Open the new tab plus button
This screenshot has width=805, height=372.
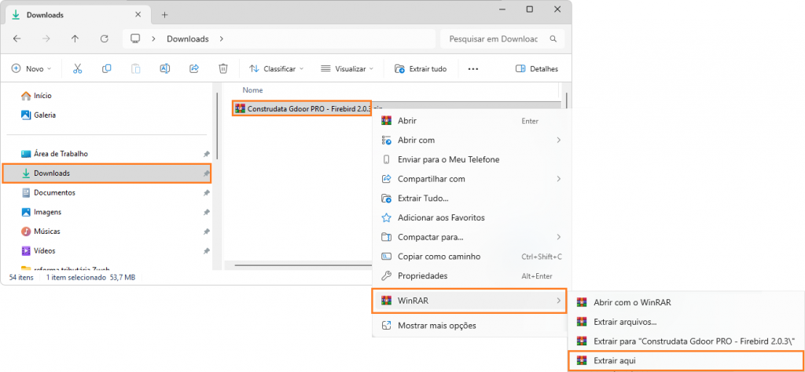click(165, 15)
